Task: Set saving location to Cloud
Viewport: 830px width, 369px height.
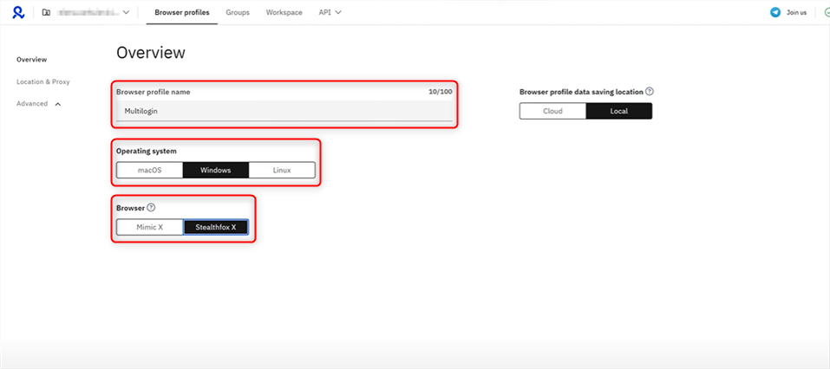Action: pyautogui.click(x=552, y=111)
